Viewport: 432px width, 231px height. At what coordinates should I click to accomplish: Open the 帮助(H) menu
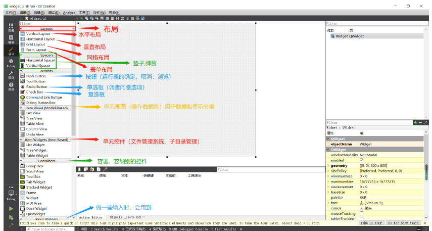(x=115, y=13)
